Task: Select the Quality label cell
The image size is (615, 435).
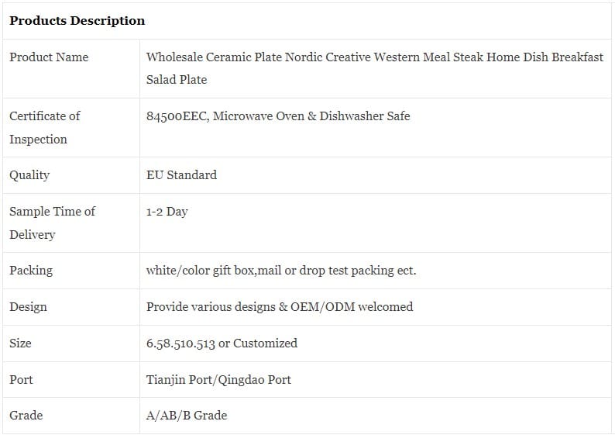Action: 29,175
